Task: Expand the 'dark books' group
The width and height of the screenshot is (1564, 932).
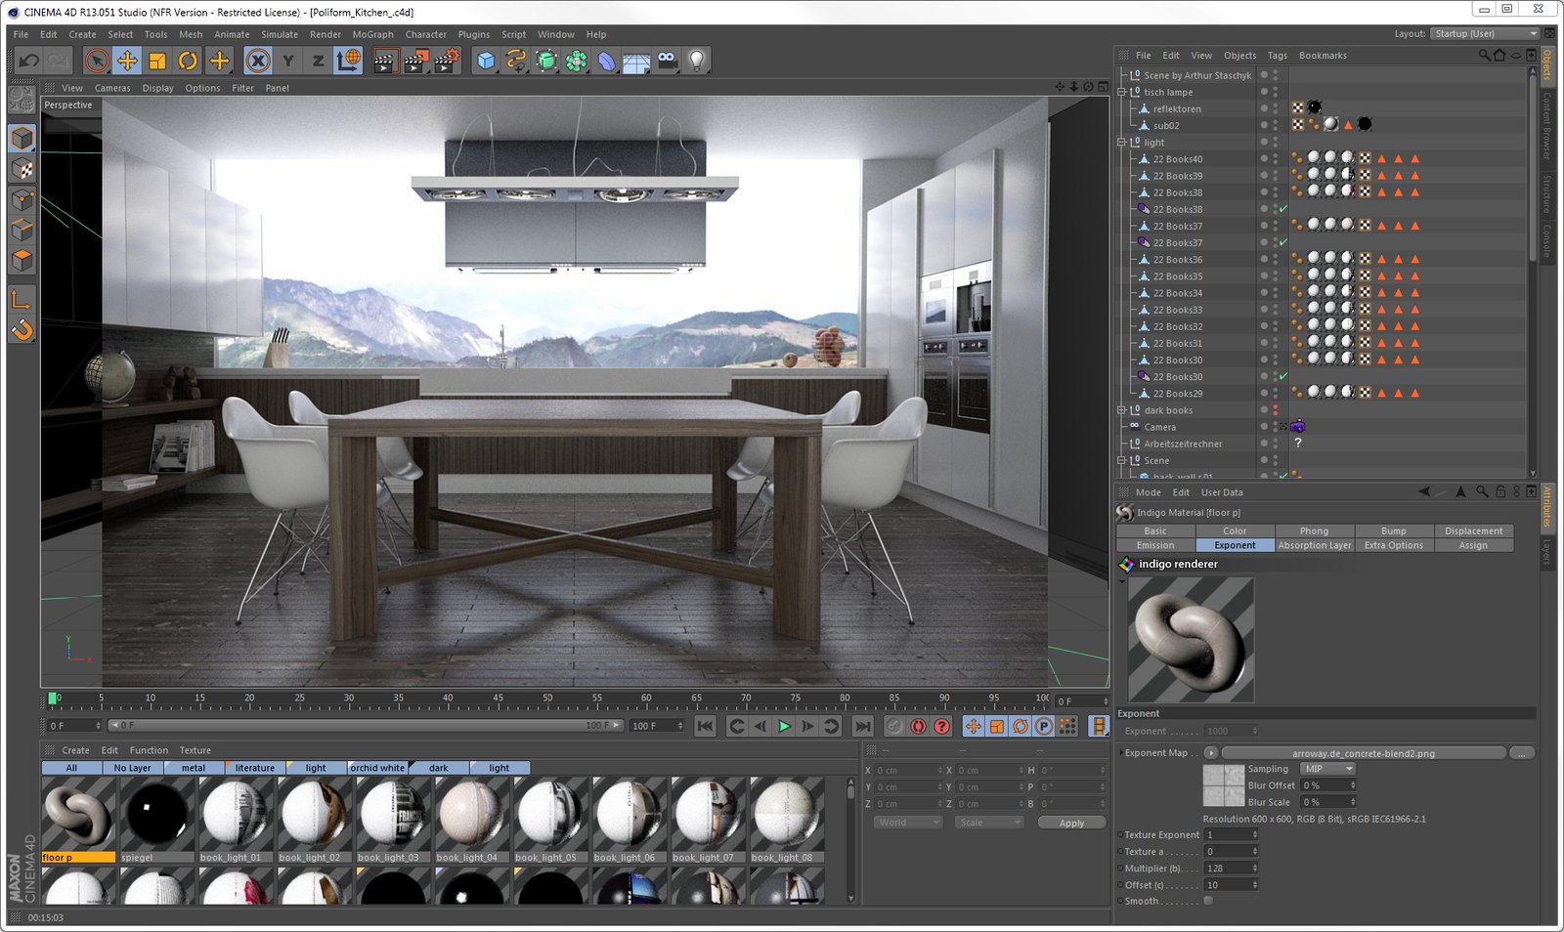Action: point(1122,410)
